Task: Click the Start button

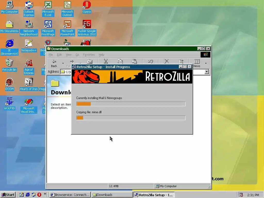Action: [x=8, y=195]
